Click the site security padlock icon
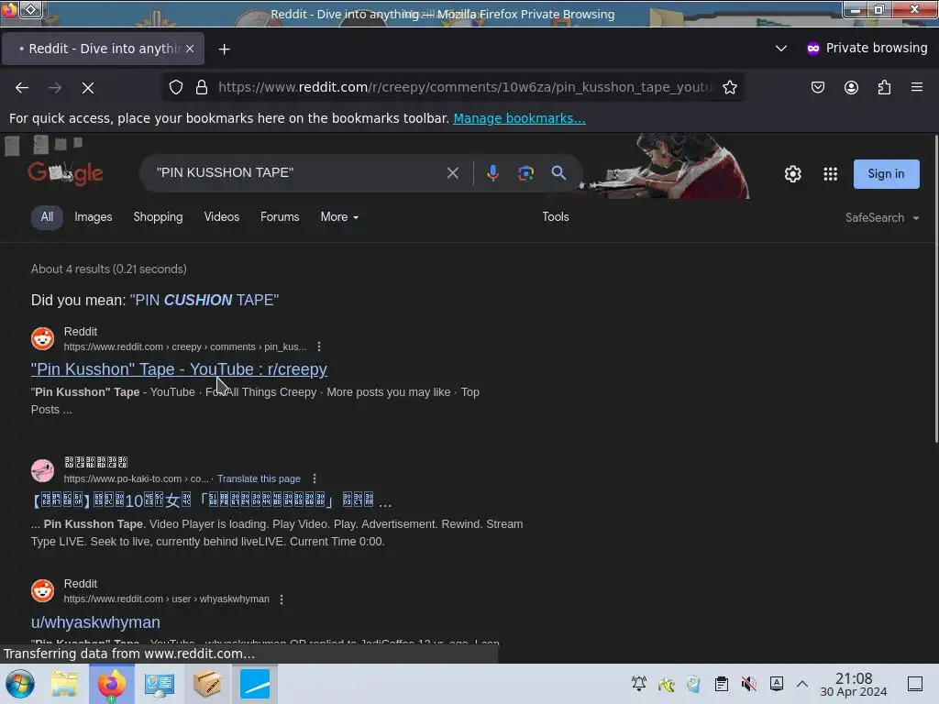The height and width of the screenshot is (704, 939). click(202, 87)
